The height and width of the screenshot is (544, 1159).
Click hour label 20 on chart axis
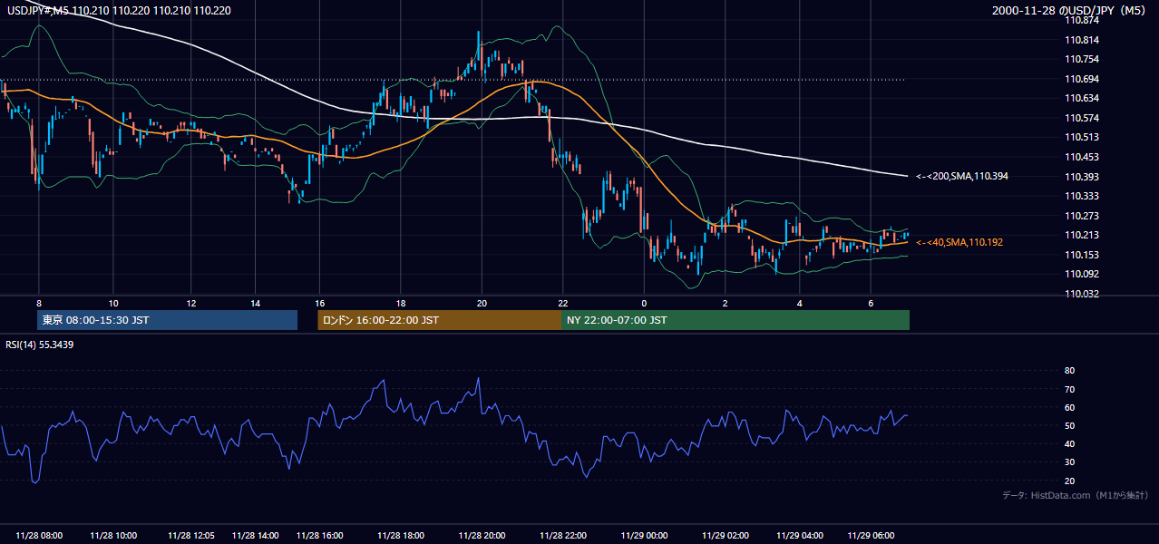coord(482,302)
